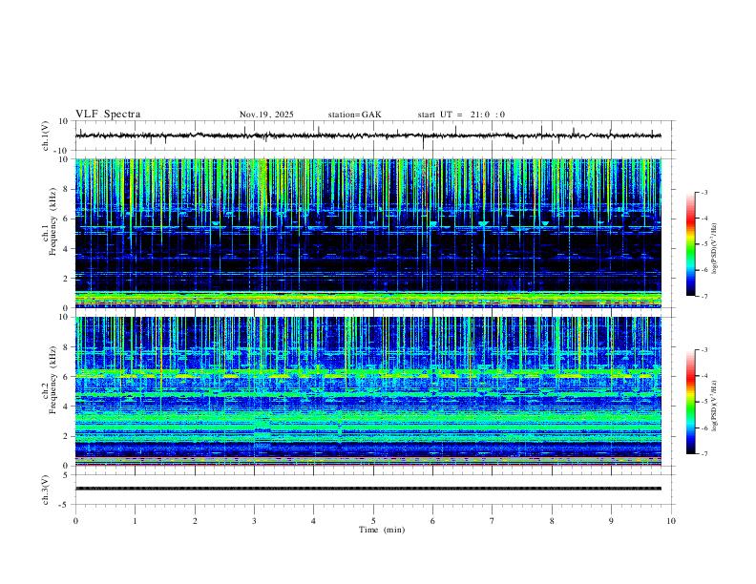756x584 pixels.
Task: Click the ch.2 spectrogram color scale bar
Action: pyautogui.click(x=690, y=402)
